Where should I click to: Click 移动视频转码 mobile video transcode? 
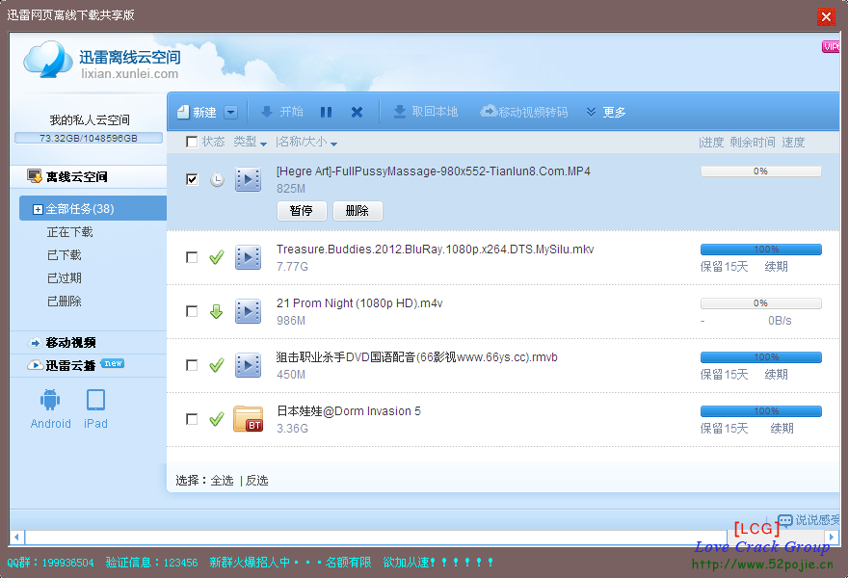coord(524,112)
